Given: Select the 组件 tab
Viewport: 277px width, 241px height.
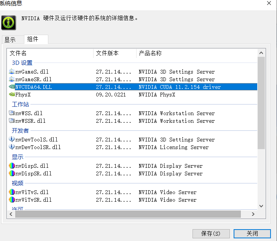Looking at the screenshot, I should pyautogui.click(x=36, y=39).
